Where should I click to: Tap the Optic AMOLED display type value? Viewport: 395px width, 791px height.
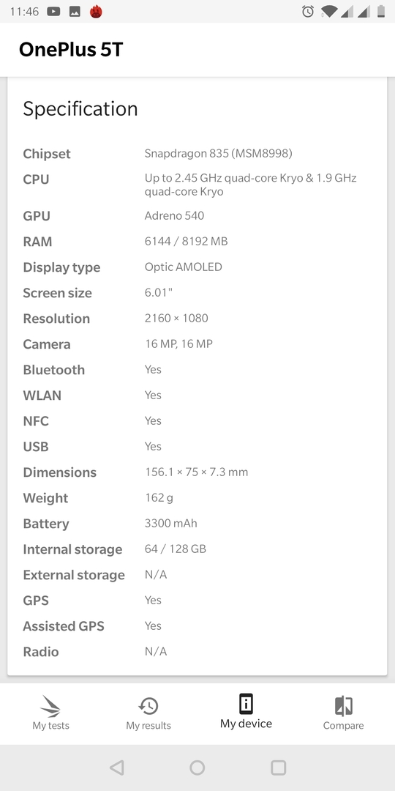click(x=184, y=267)
